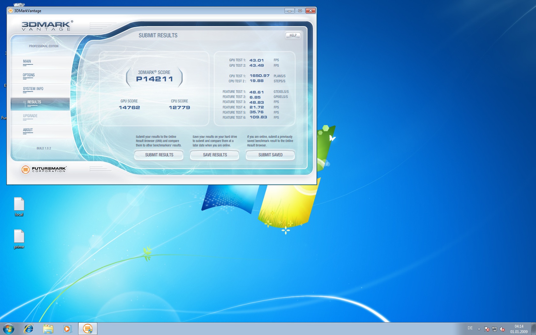Image resolution: width=536 pixels, height=335 pixels.
Task: Open Windows Media Player from taskbar
Action: point(67,329)
